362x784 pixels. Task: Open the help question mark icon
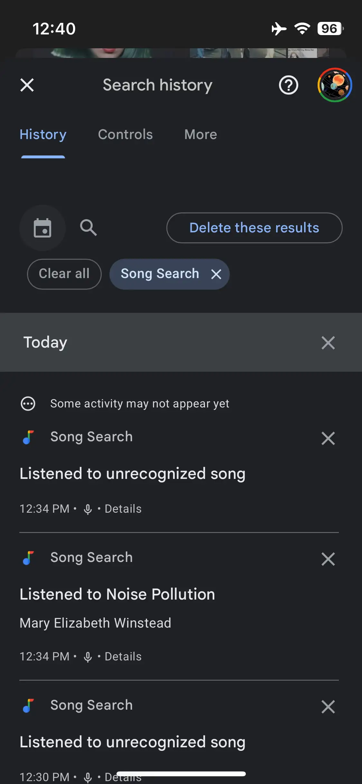click(288, 85)
